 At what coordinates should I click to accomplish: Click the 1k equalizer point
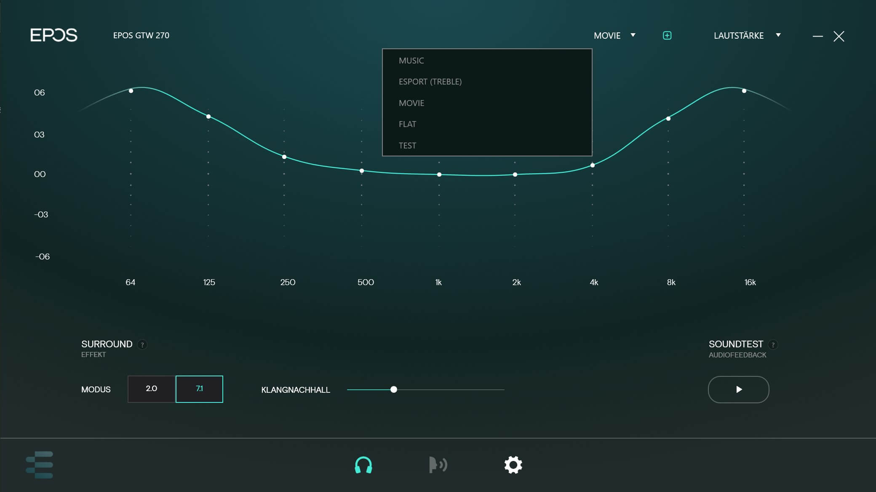[x=439, y=175]
